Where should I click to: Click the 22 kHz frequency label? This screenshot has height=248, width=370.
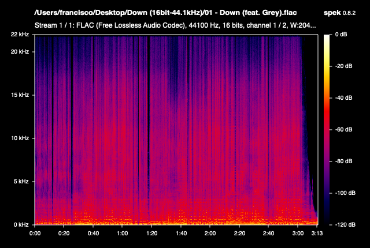[20, 35]
